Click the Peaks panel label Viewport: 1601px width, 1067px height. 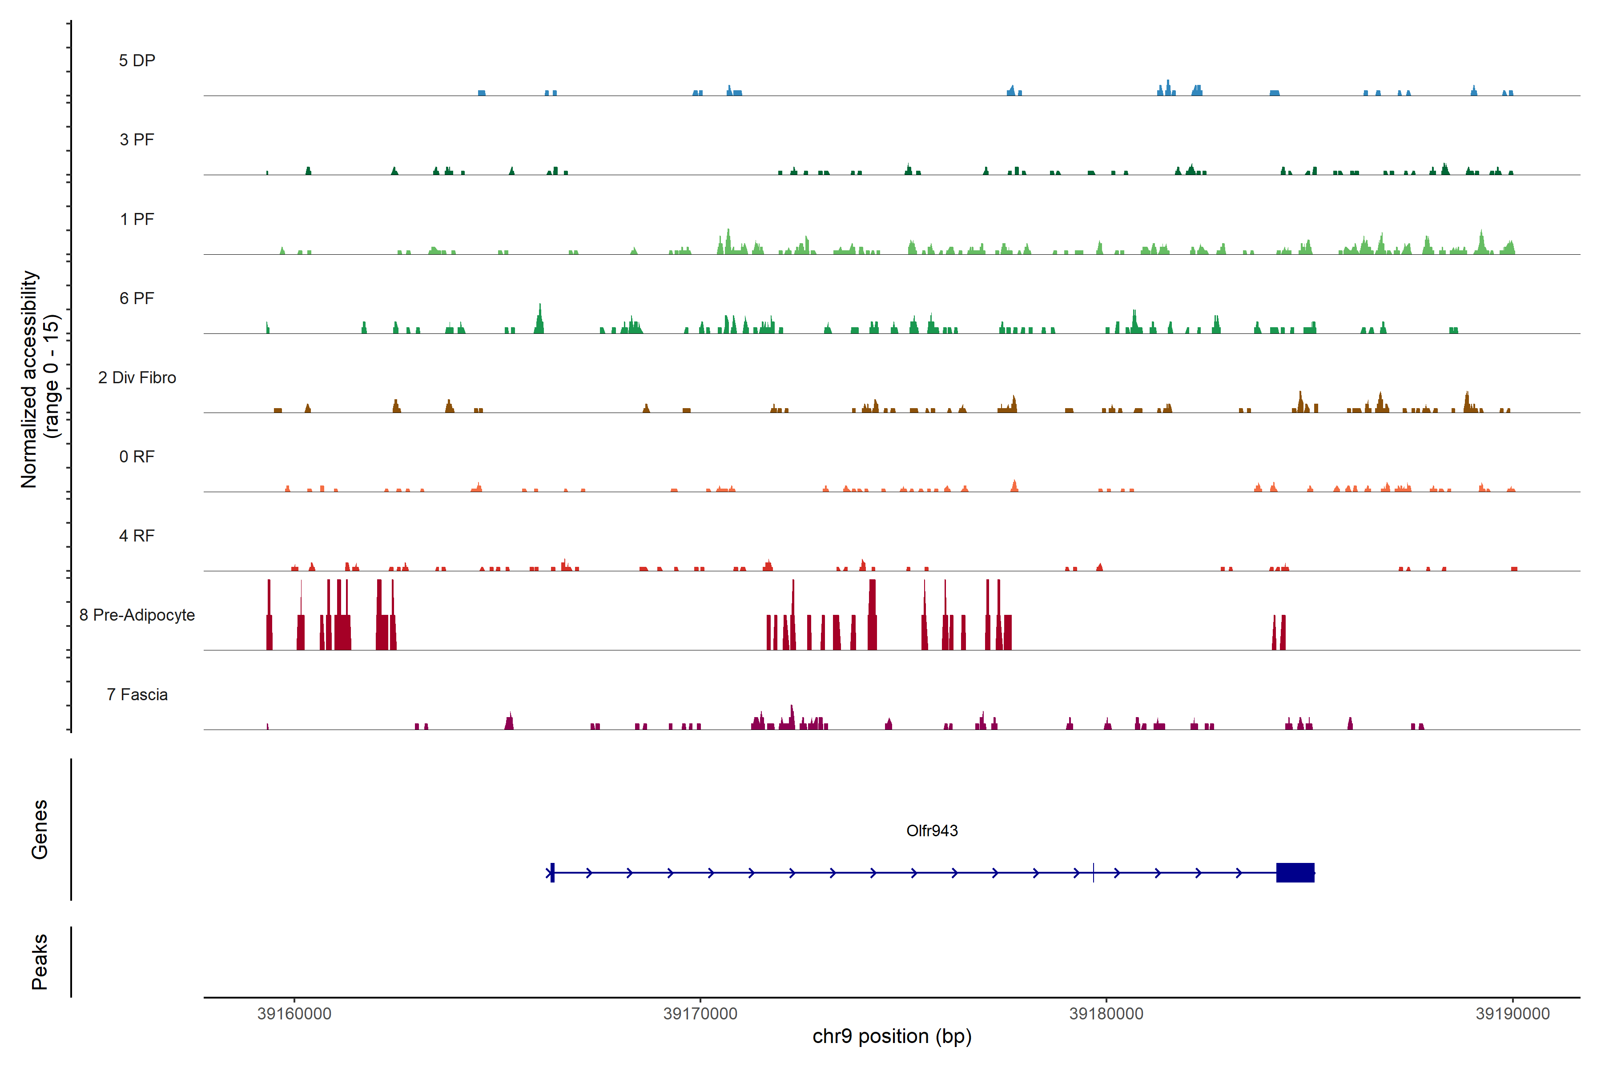(40, 961)
